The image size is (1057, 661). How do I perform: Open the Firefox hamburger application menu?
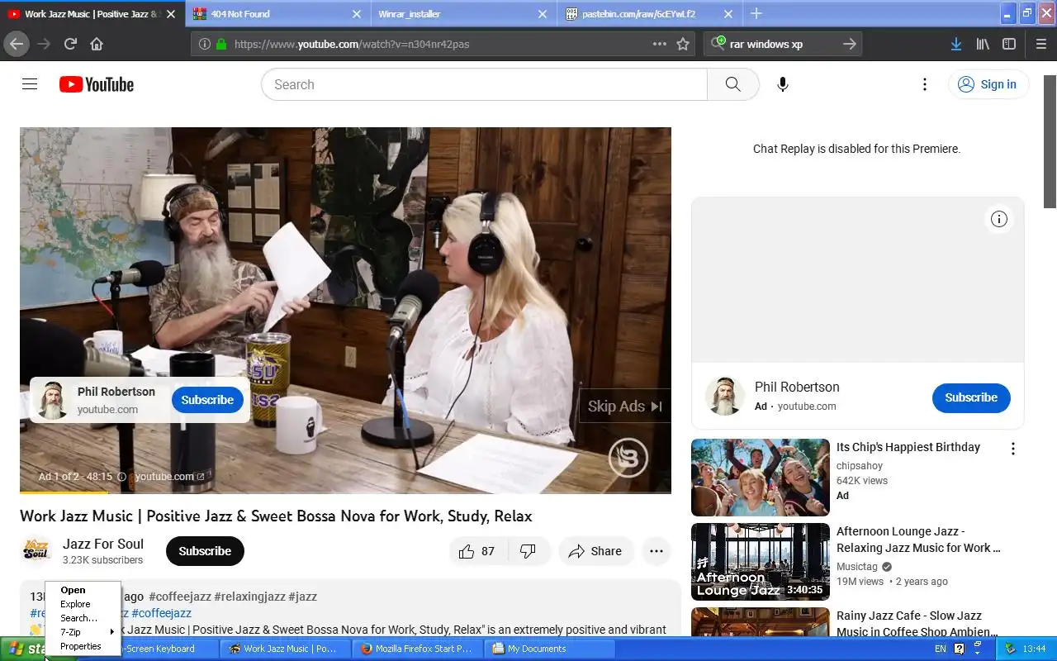point(1040,44)
